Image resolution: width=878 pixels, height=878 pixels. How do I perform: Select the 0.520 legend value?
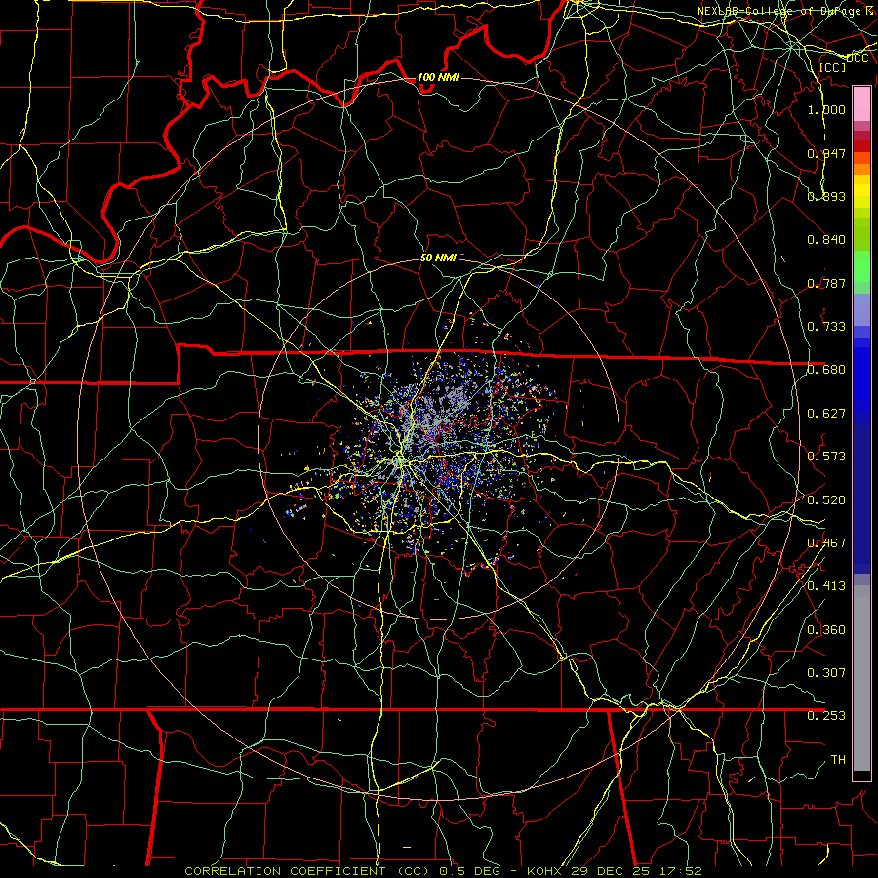point(826,500)
